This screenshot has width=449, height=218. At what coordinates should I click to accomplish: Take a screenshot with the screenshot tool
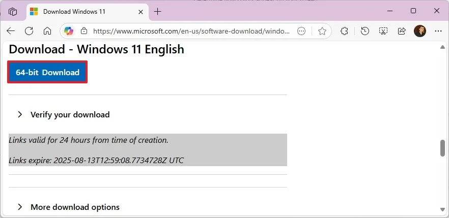[x=383, y=31]
